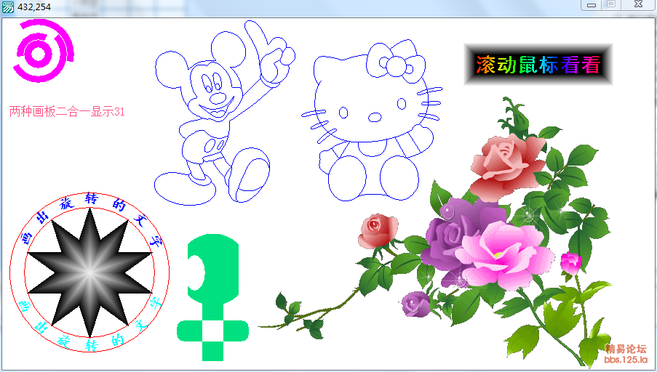Click the 精易论坛 watermark text
This screenshot has height=372, width=657.
(x=625, y=349)
